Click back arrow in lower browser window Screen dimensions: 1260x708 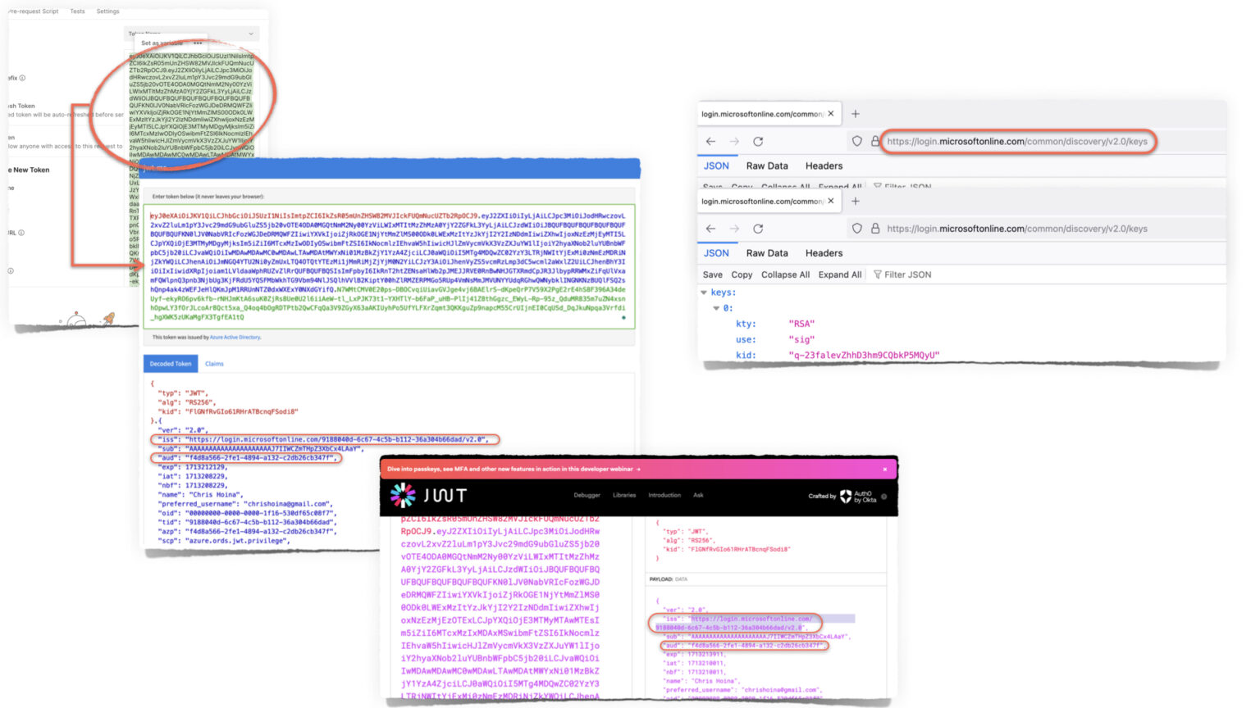tap(710, 229)
